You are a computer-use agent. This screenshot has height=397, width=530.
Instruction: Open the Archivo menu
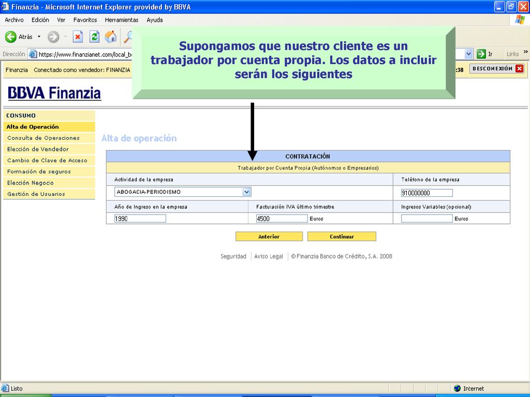point(14,20)
